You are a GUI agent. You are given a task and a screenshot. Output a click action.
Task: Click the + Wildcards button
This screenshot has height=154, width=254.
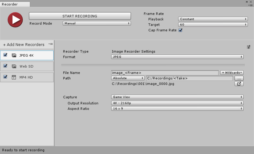click(232, 73)
